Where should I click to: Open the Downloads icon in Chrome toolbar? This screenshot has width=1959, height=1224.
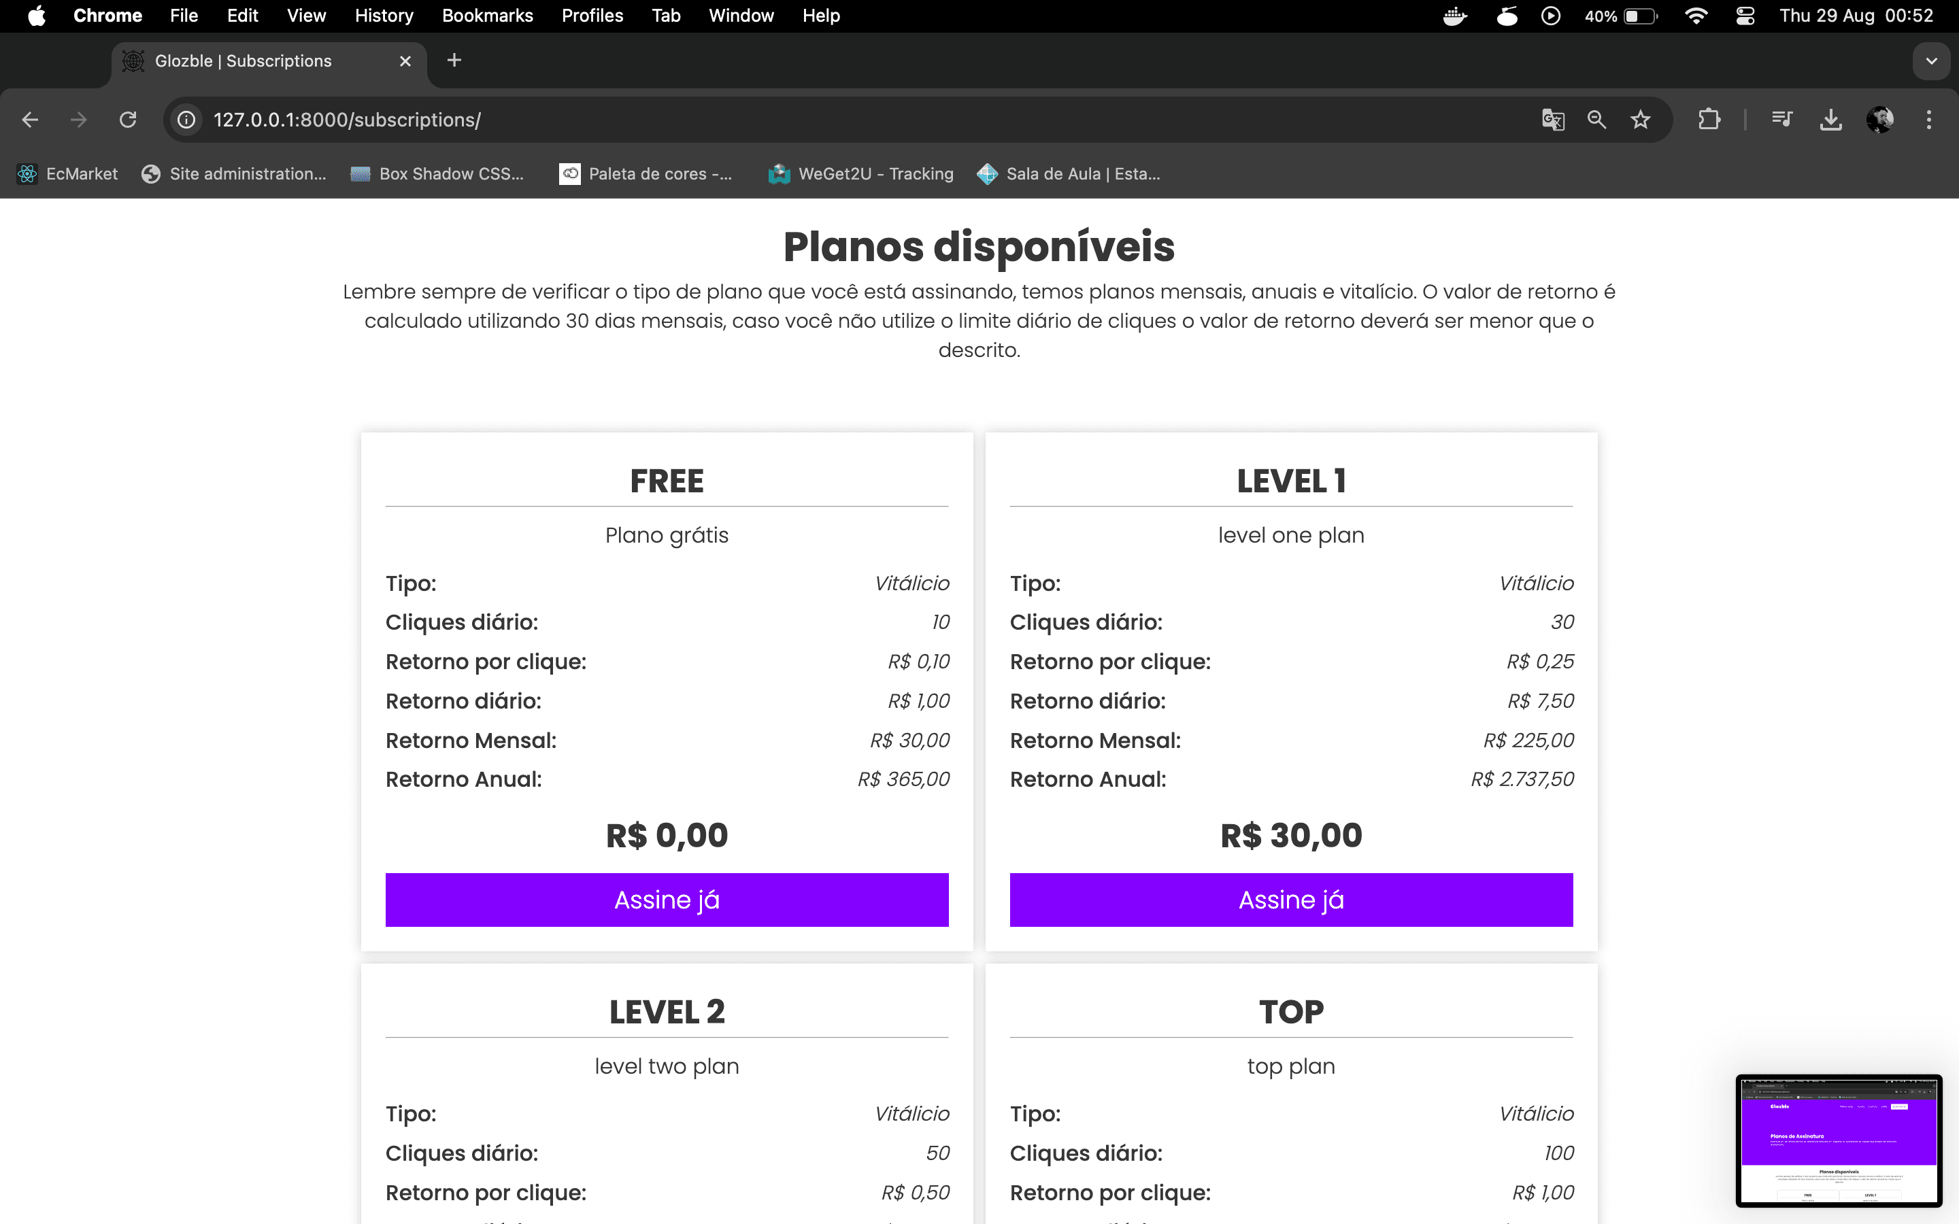click(x=1830, y=120)
